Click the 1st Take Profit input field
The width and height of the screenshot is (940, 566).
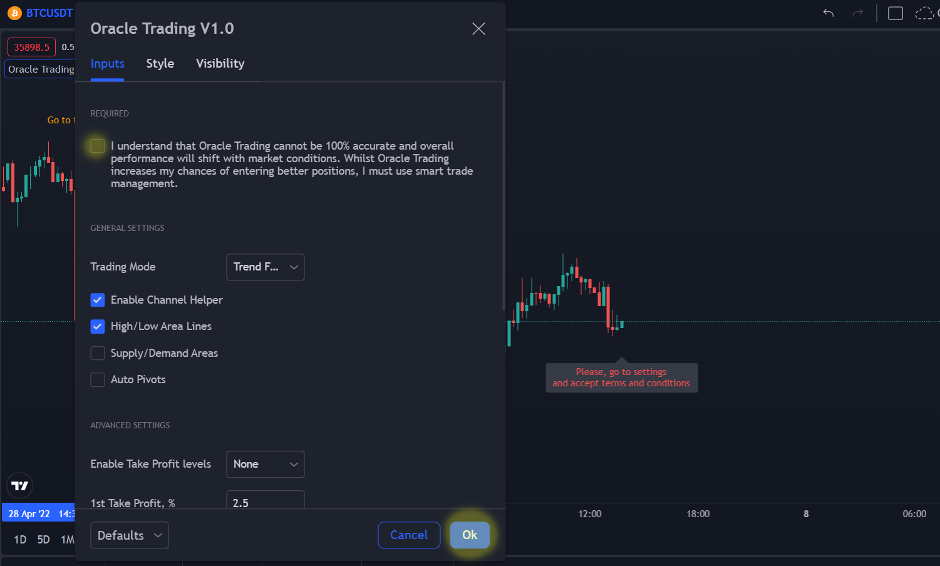click(x=265, y=502)
